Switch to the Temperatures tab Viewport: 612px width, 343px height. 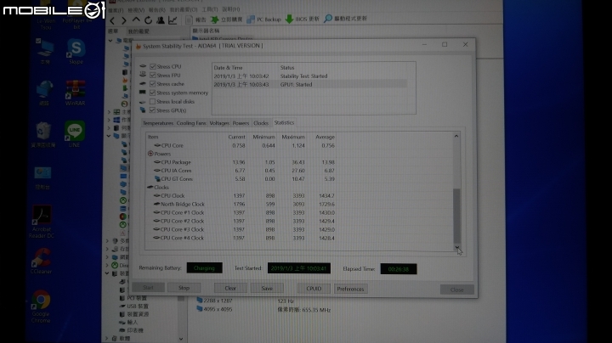158,123
